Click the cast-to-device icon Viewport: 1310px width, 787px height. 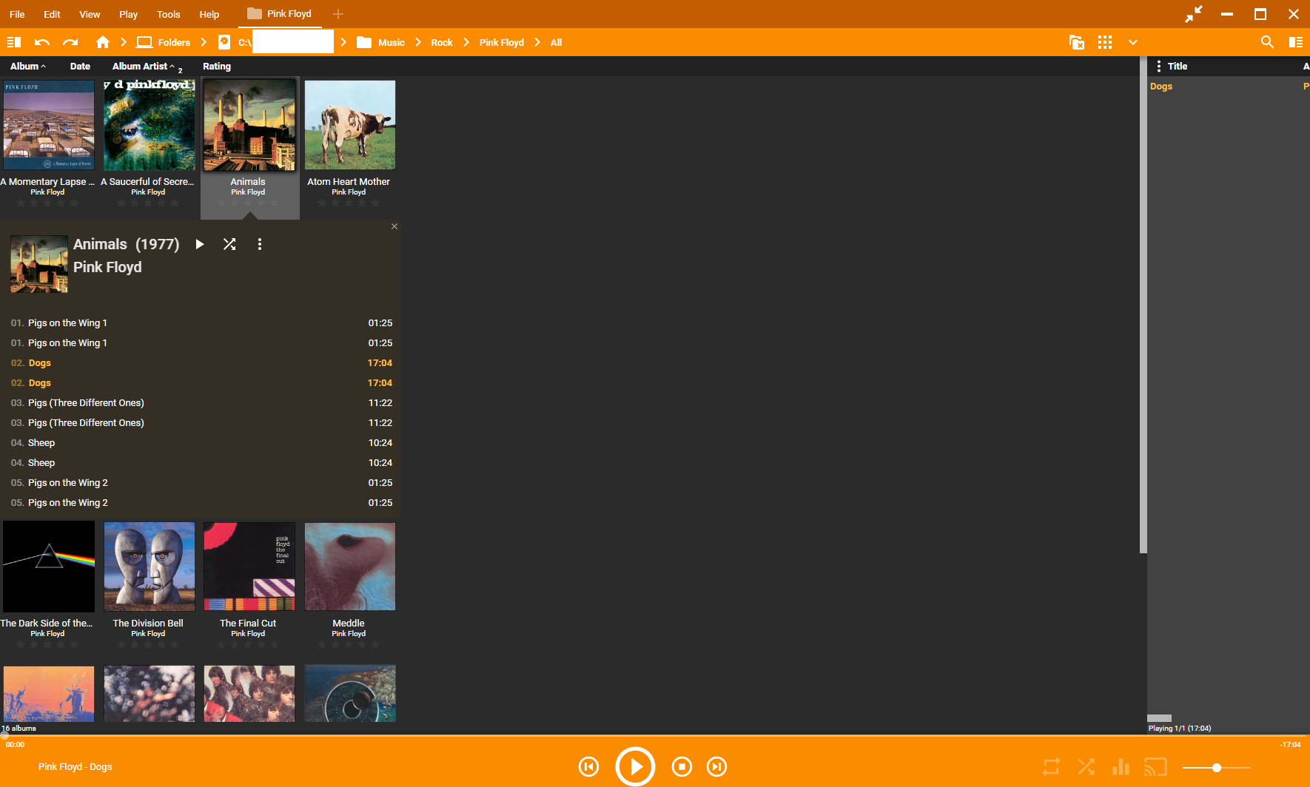[1155, 767]
